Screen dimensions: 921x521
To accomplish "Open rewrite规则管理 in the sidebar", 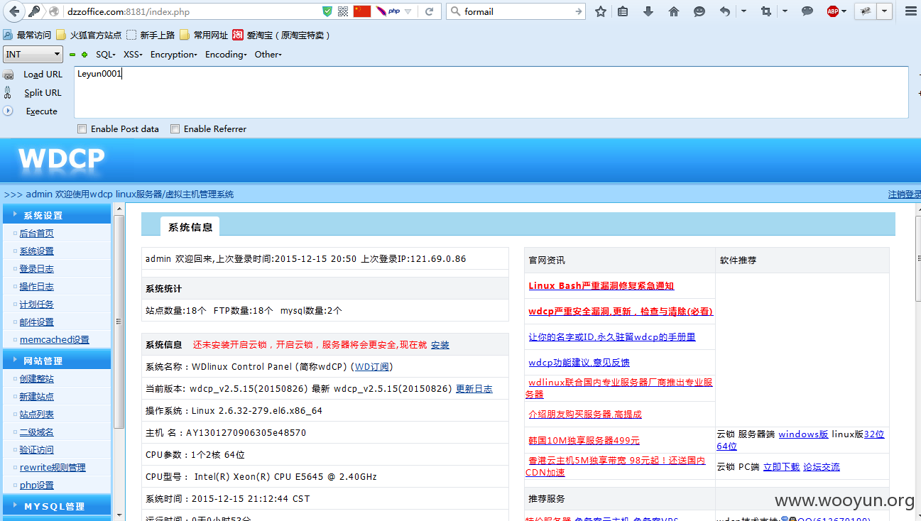I will pyautogui.click(x=53, y=468).
